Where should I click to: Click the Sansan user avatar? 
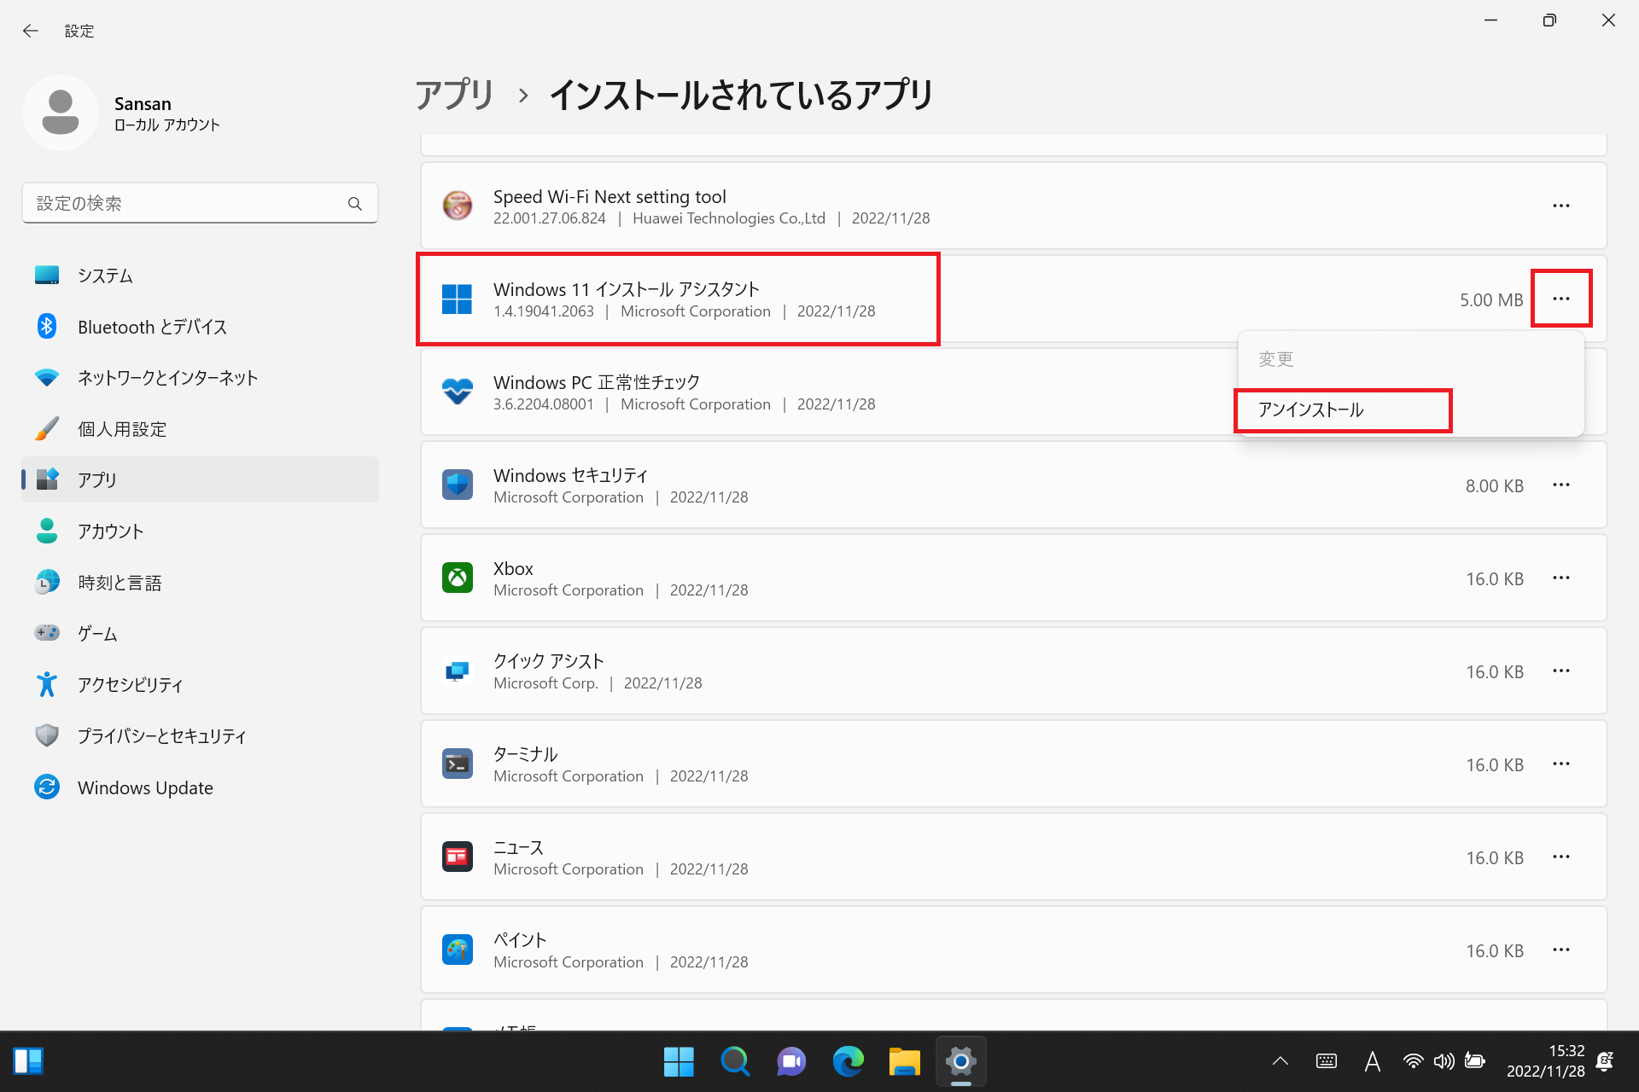click(x=61, y=113)
